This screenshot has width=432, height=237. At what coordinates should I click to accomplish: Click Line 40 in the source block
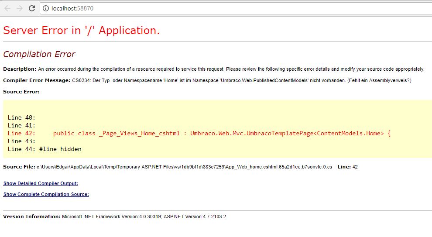(21, 117)
